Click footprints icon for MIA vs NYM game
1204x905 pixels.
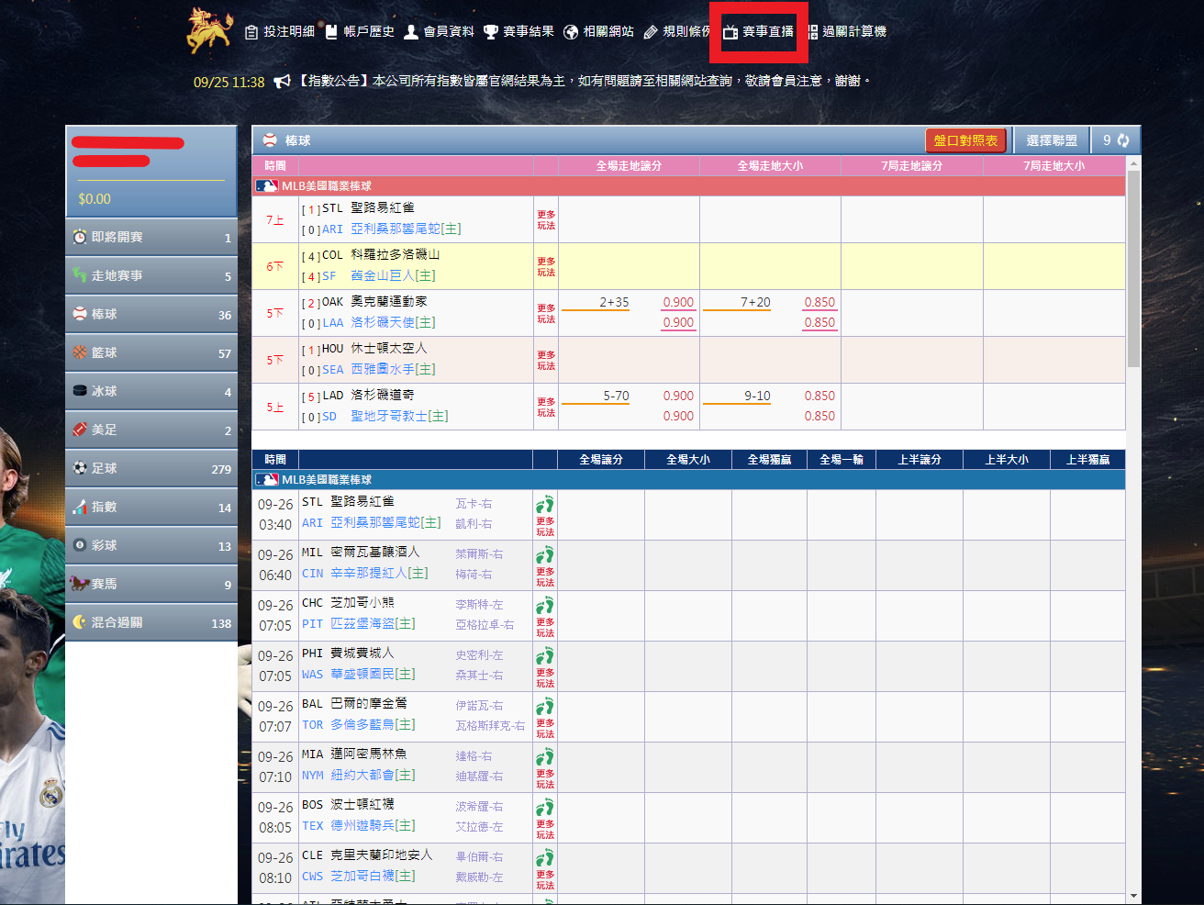(545, 757)
